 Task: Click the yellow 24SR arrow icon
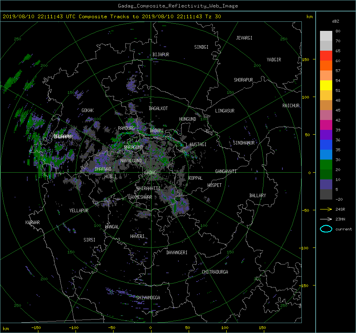click(326, 209)
